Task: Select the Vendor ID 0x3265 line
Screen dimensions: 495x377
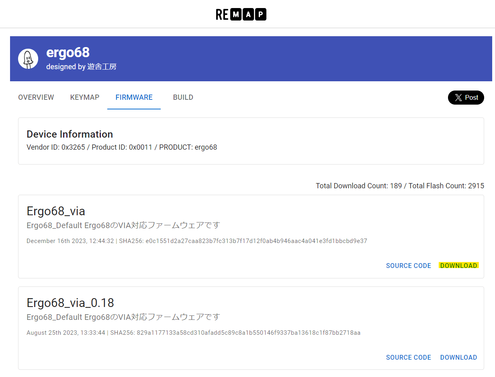Action: click(122, 147)
